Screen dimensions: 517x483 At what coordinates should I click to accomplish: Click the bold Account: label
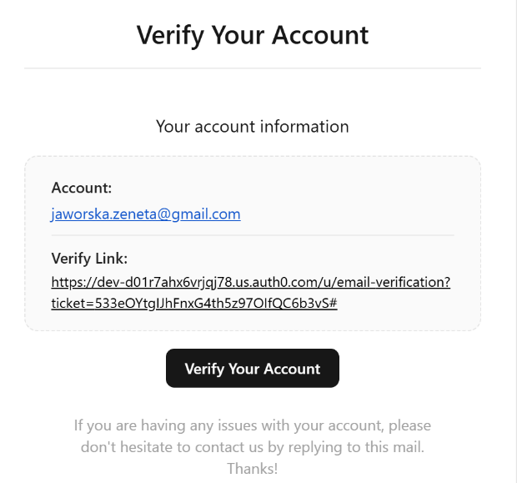pyautogui.click(x=82, y=188)
